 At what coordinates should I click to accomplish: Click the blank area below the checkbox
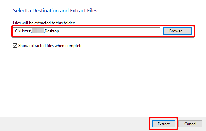tap(102, 82)
